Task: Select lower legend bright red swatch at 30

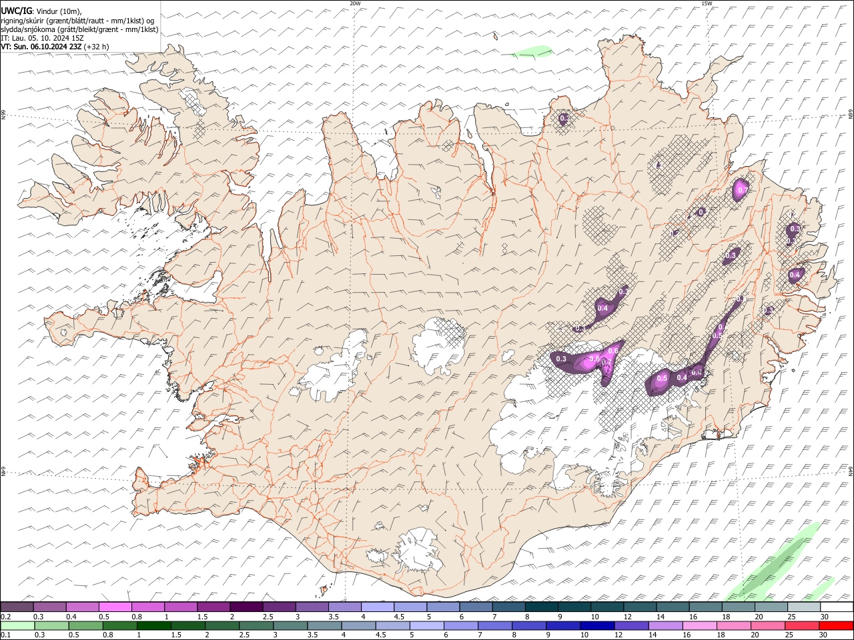Action: [x=836, y=625]
